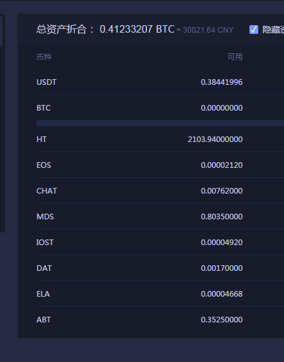The width and height of the screenshot is (284, 362).
Task: Click the USDT currency row
Action: point(160,82)
